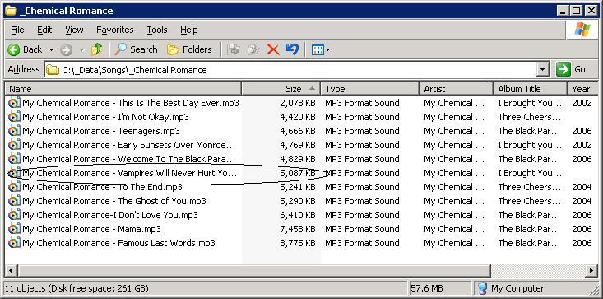Open the Search pane
The image size is (603, 299).
coord(136,49)
